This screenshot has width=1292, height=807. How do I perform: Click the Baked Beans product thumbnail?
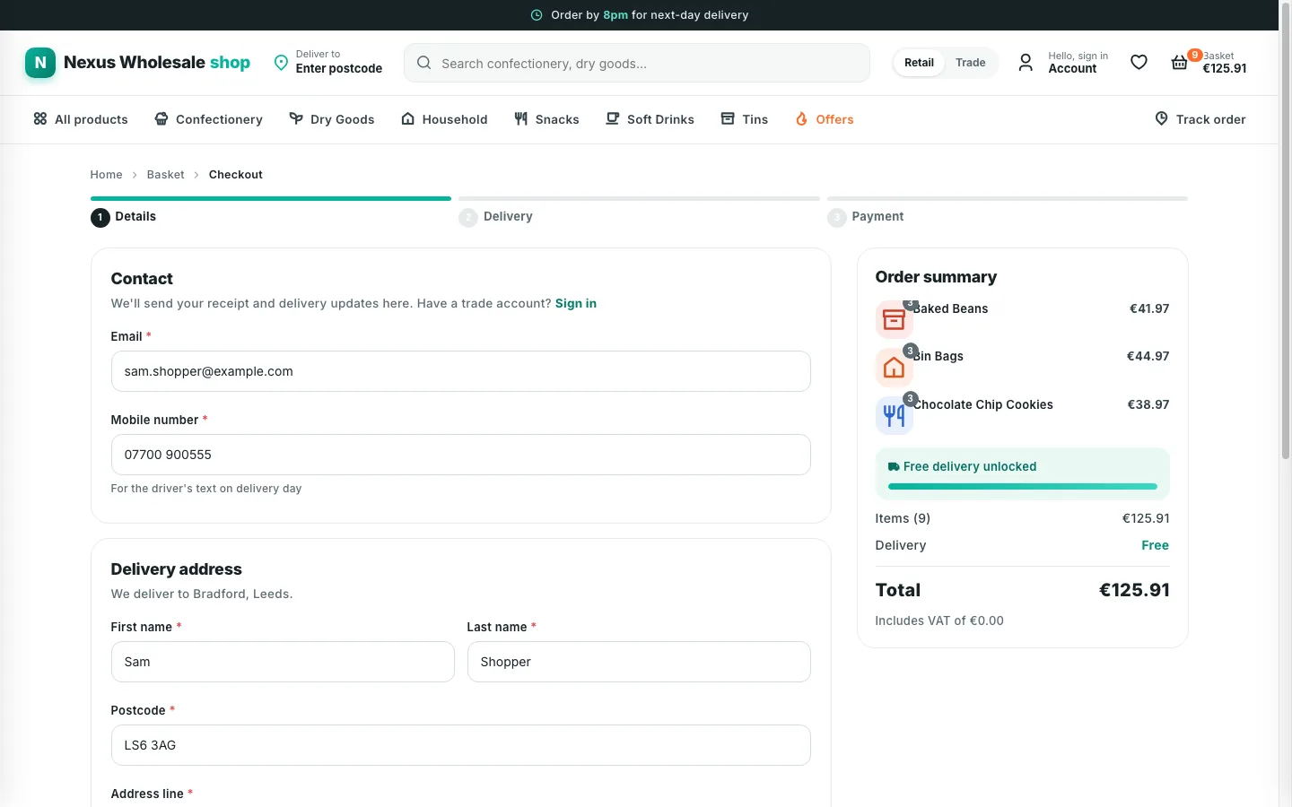pos(894,319)
